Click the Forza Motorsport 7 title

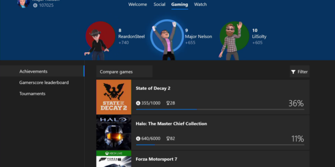[156, 159]
